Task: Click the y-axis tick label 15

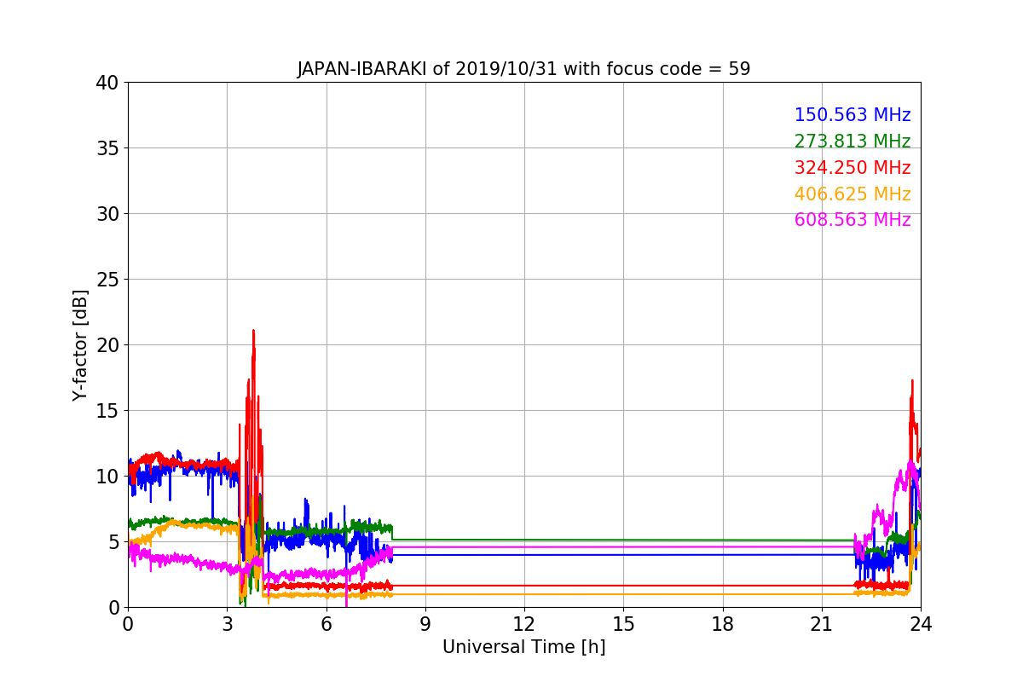Action: click(x=107, y=411)
